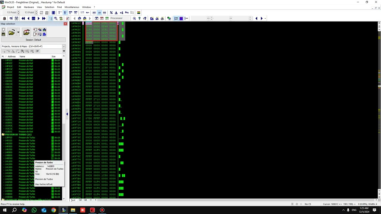Toggle the 32-bit display mode

pos(70,13)
